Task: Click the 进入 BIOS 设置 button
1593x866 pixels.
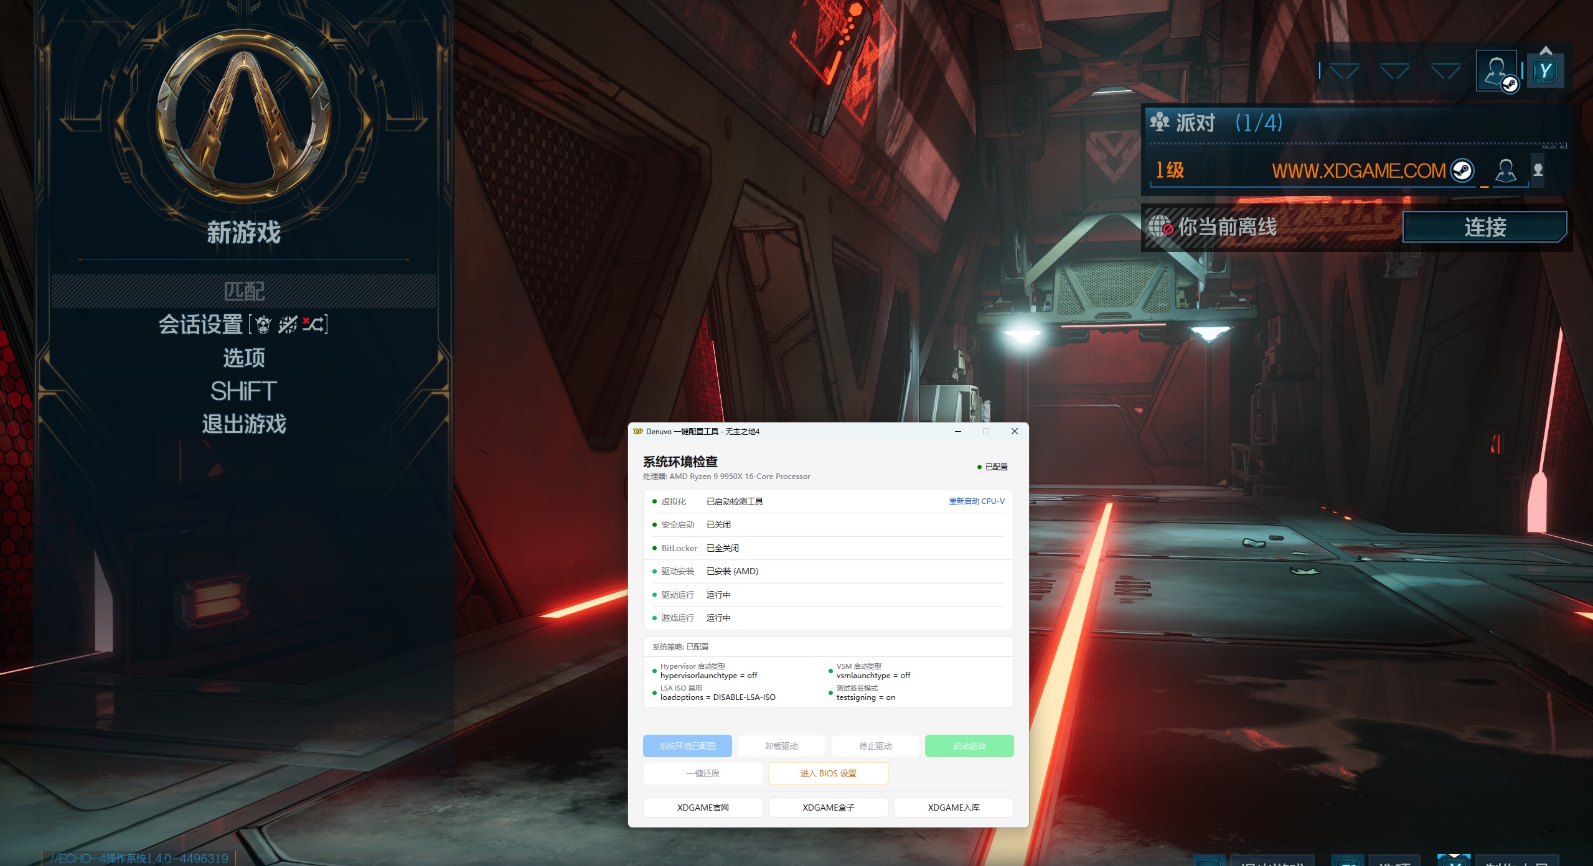Action: coord(828,773)
